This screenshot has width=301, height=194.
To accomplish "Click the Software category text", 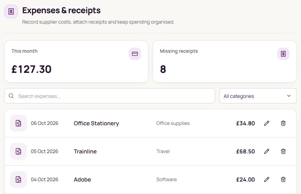I will click(x=166, y=179).
